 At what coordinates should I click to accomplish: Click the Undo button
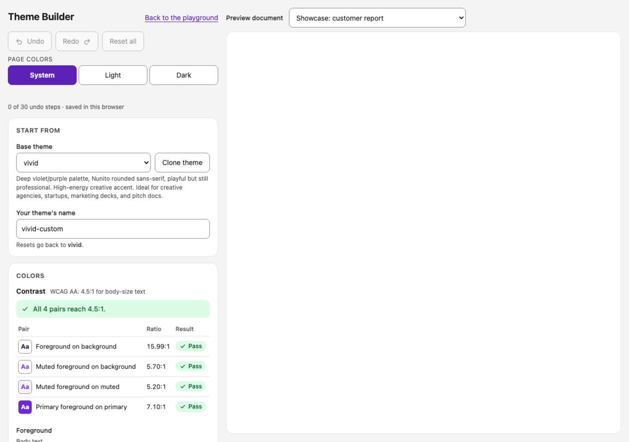coord(30,41)
